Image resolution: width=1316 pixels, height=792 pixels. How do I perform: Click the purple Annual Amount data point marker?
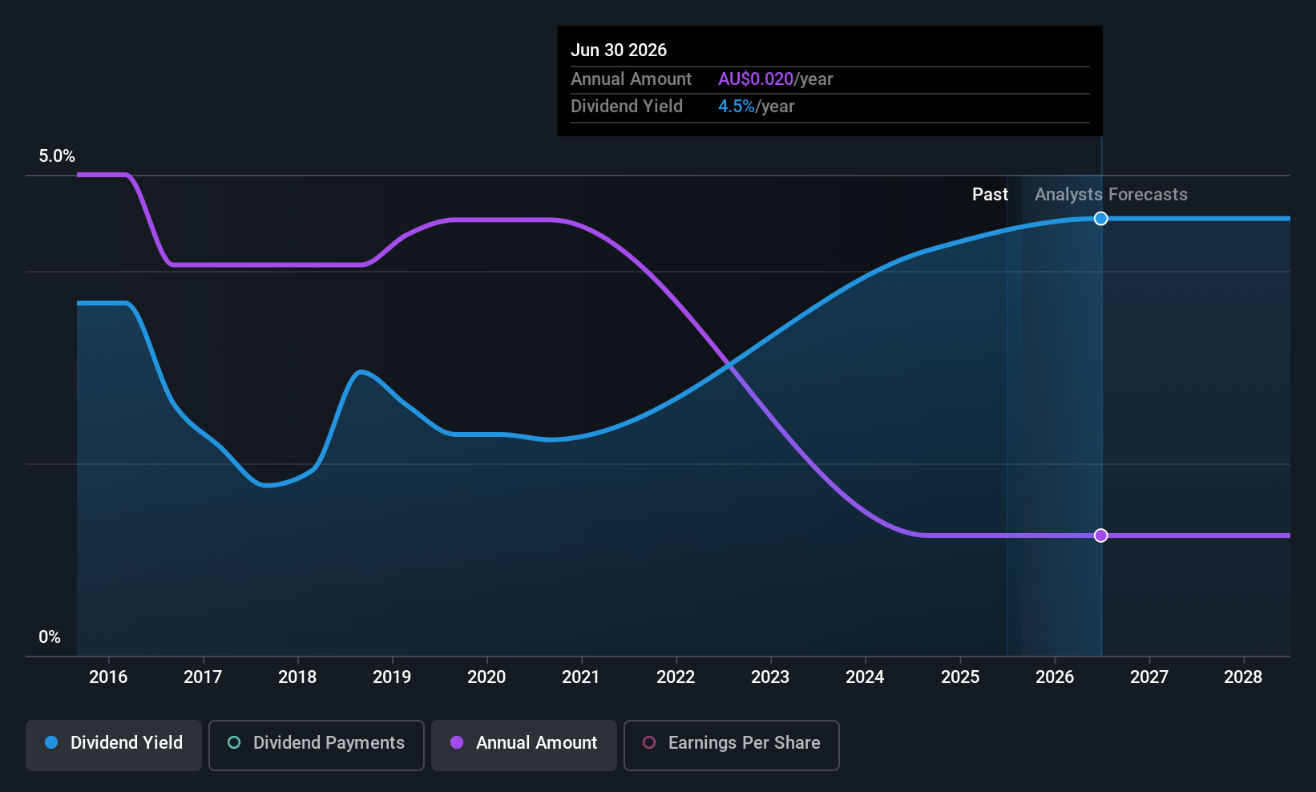click(x=1101, y=535)
